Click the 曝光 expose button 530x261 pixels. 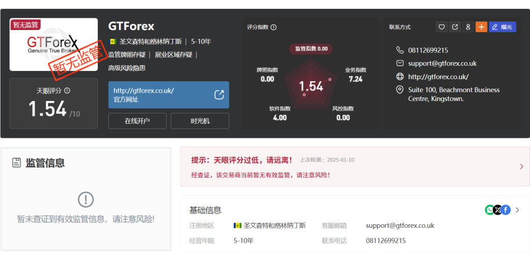[502, 27]
